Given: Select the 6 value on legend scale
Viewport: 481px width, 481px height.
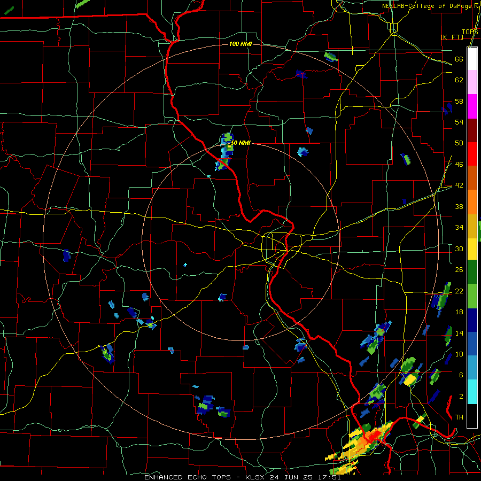Looking at the screenshot, I should [x=461, y=375].
